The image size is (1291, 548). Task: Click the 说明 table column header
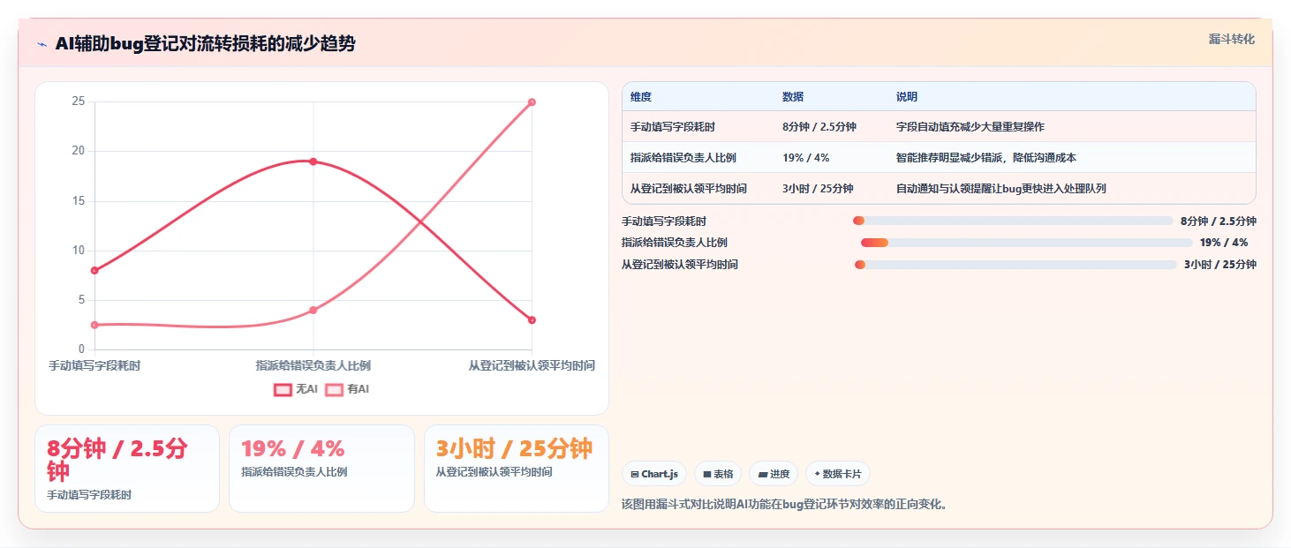coord(907,97)
